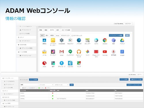Click the Play Store app icon
144x108 pixels.
point(70,40)
